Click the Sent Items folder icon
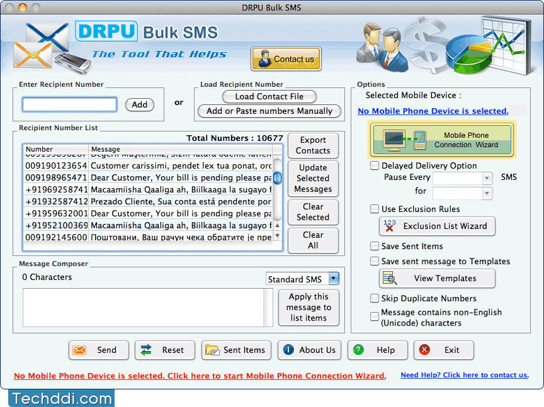 (x=212, y=350)
